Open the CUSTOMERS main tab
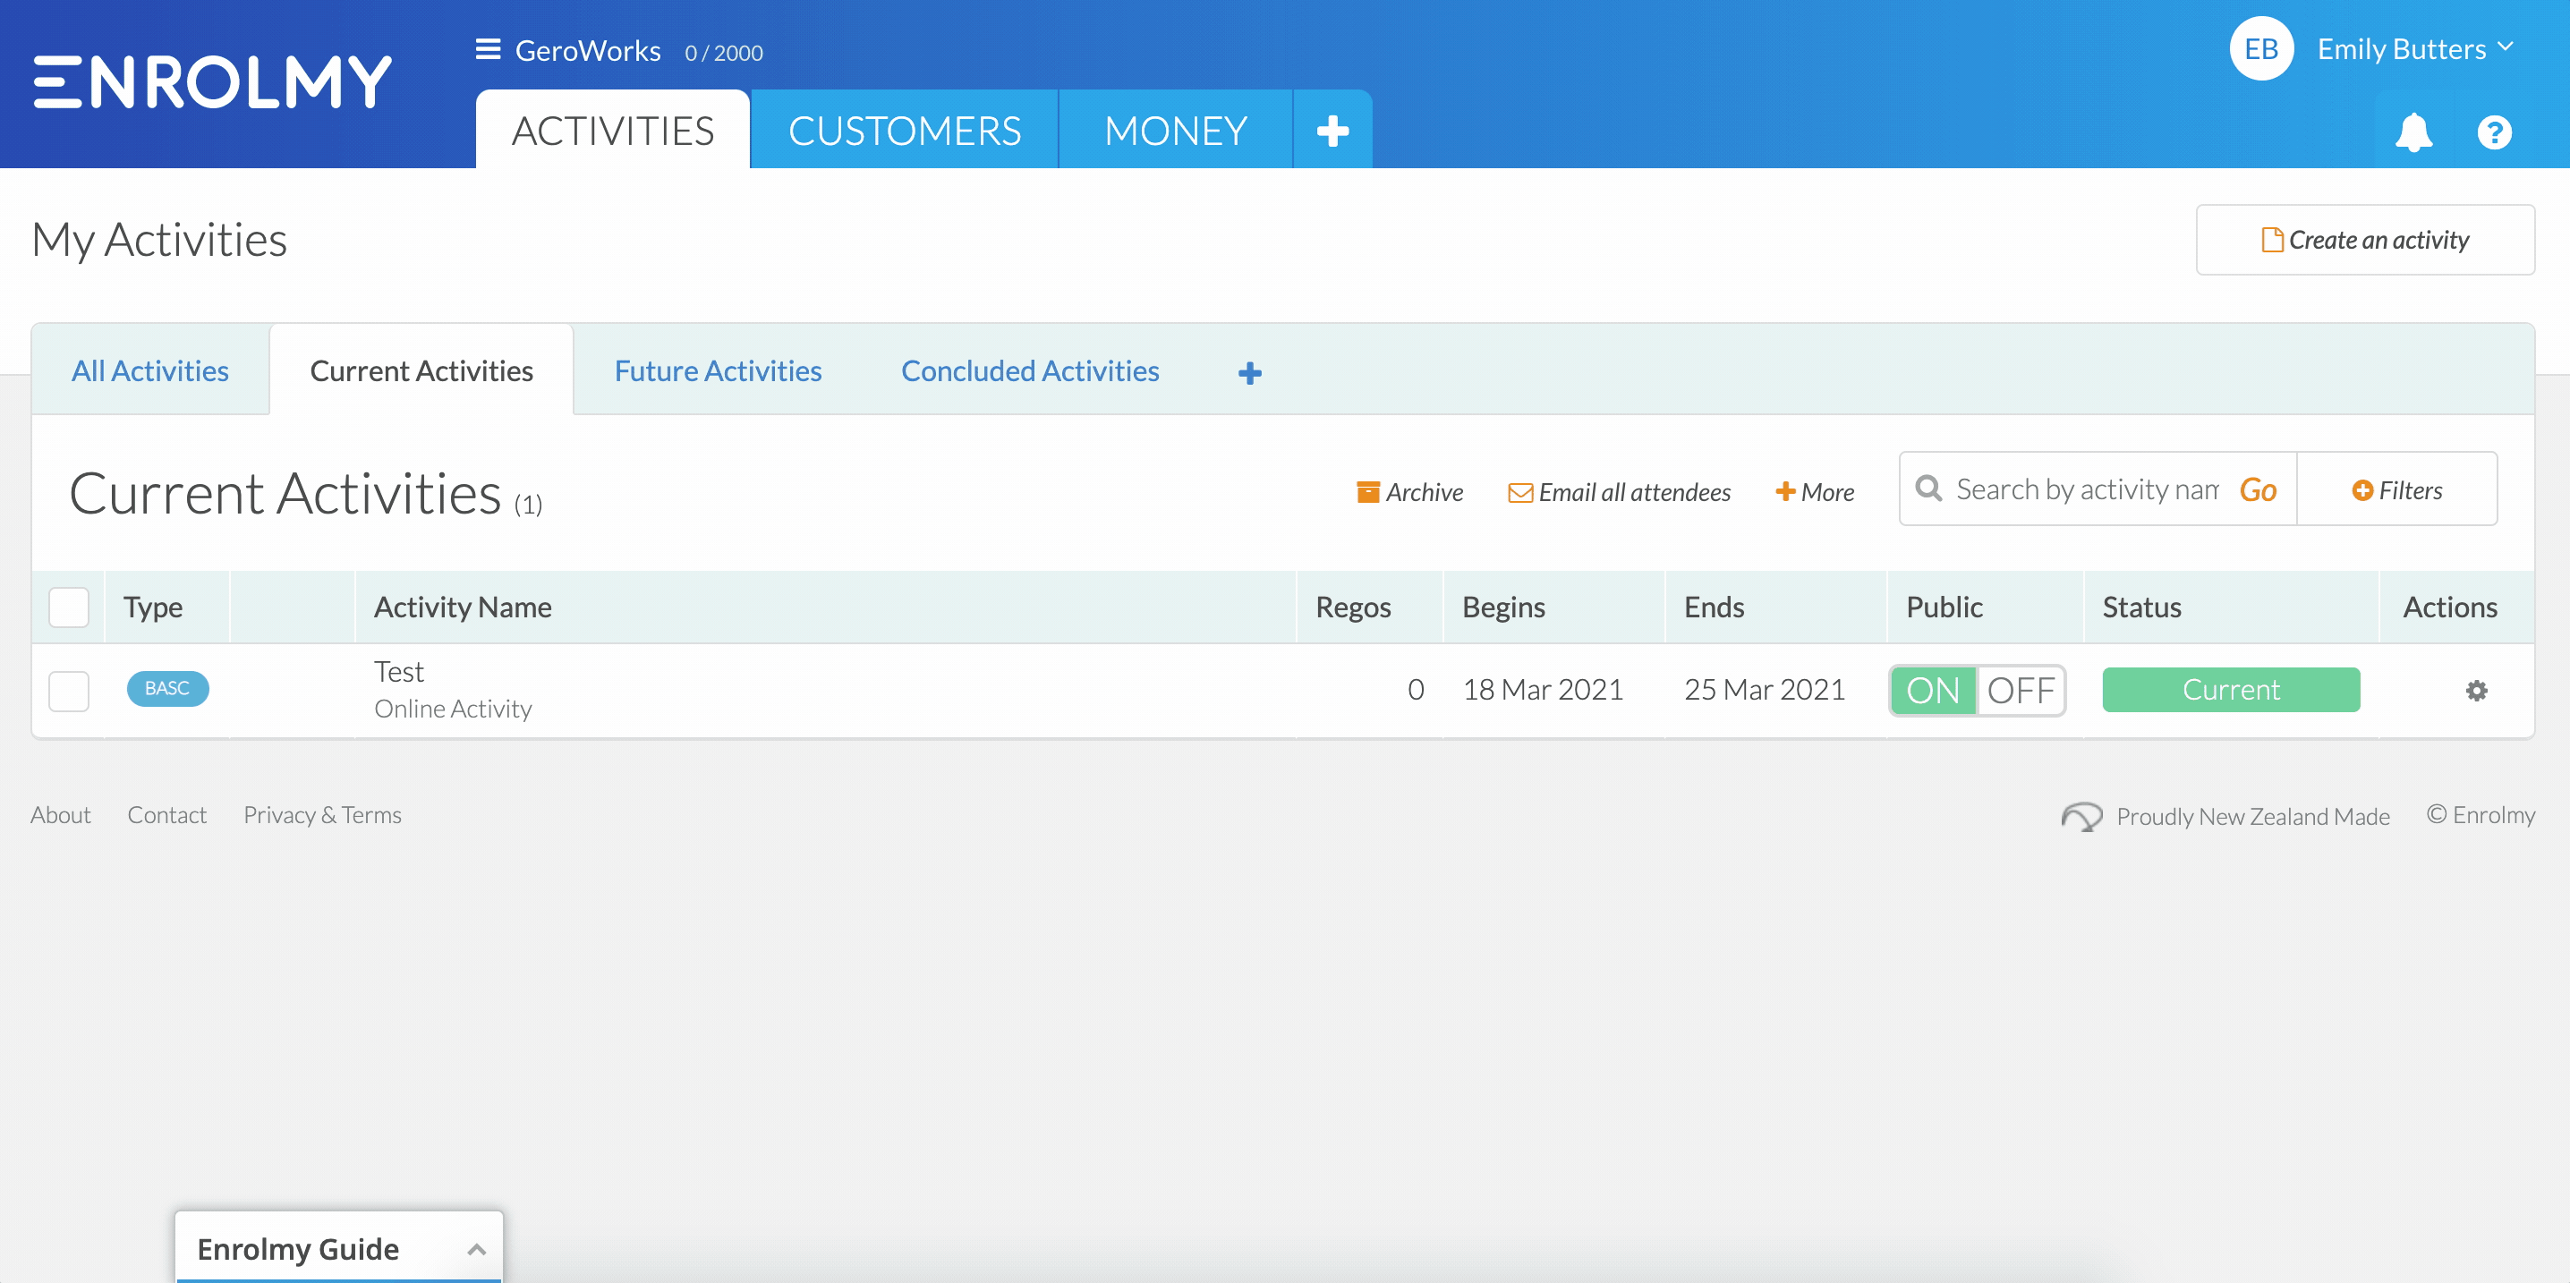This screenshot has width=2570, height=1283. point(905,130)
